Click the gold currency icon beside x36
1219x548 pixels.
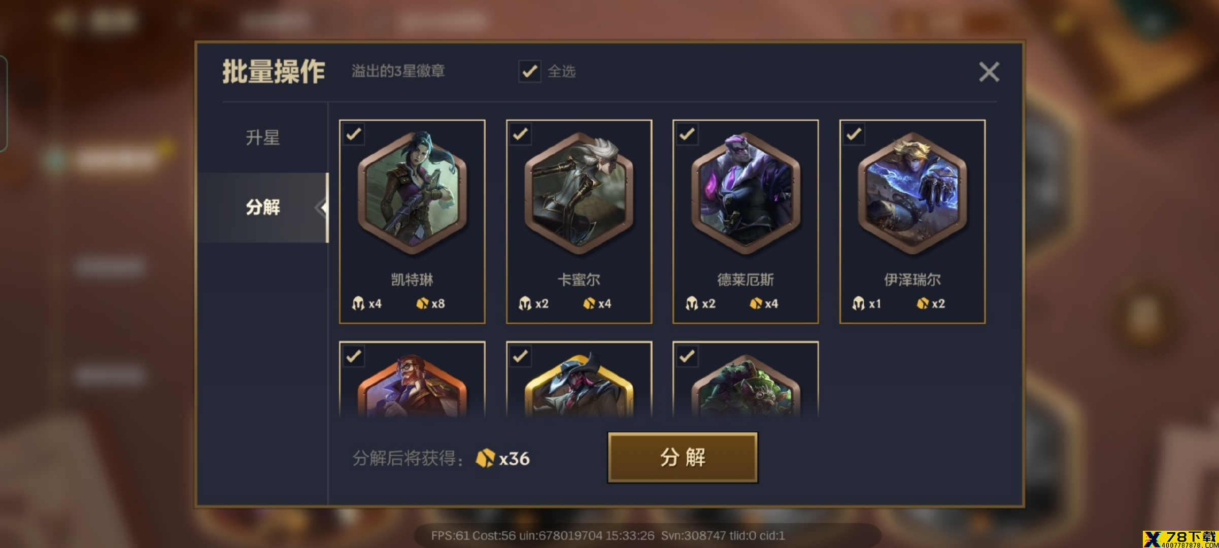point(485,458)
